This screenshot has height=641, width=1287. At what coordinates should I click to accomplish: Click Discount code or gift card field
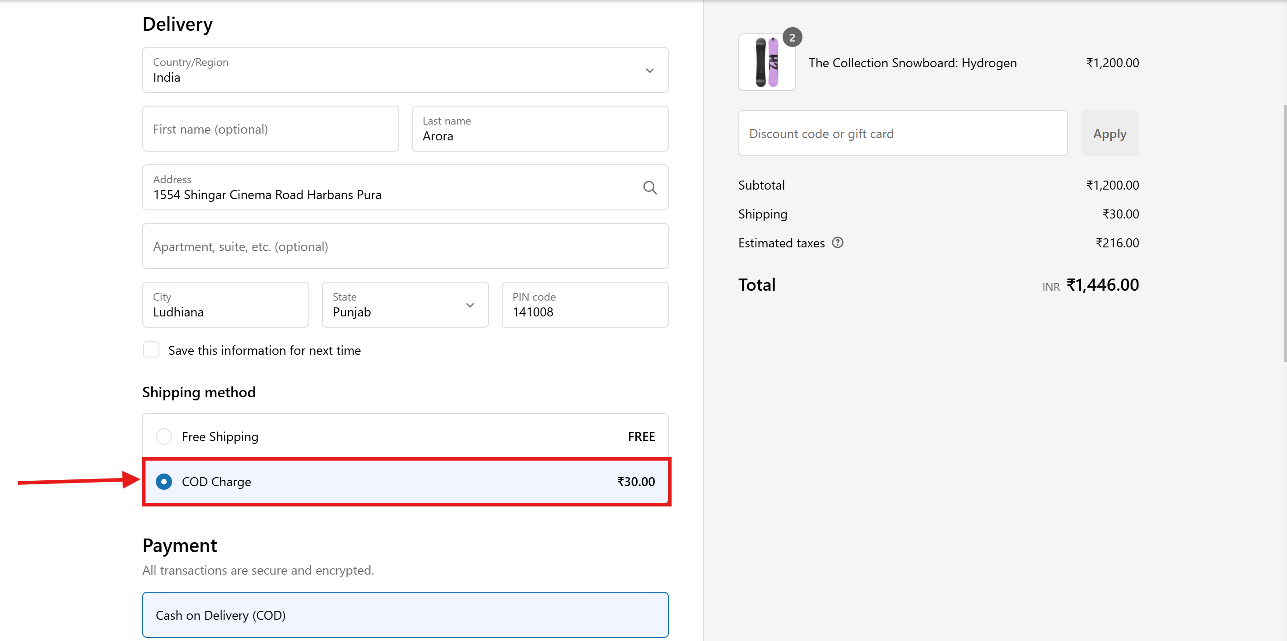[902, 134]
